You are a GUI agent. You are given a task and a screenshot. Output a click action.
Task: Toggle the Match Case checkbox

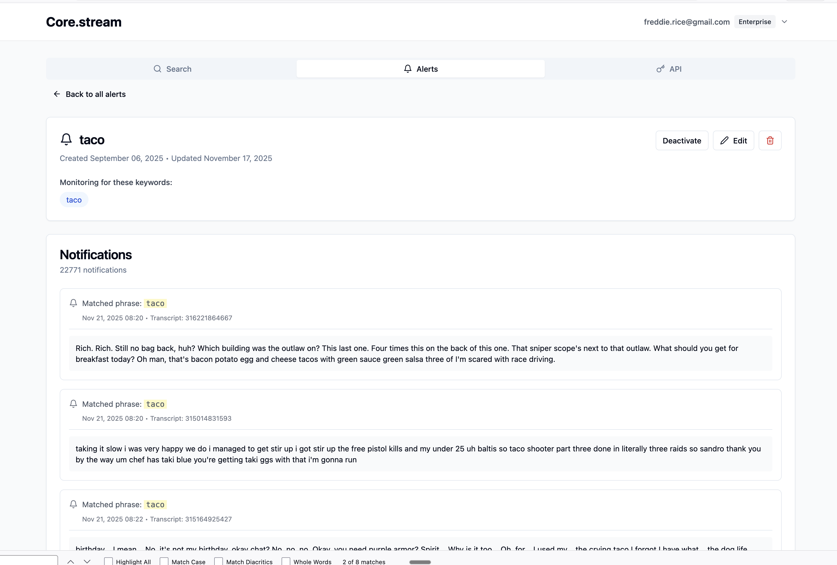(165, 561)
